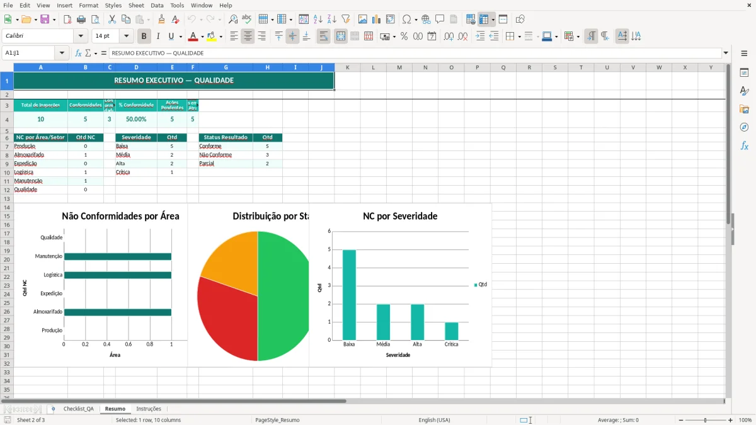756x425 pixels.
Task: Switch to Instruções sheet tab
Action: coord(149,409)
